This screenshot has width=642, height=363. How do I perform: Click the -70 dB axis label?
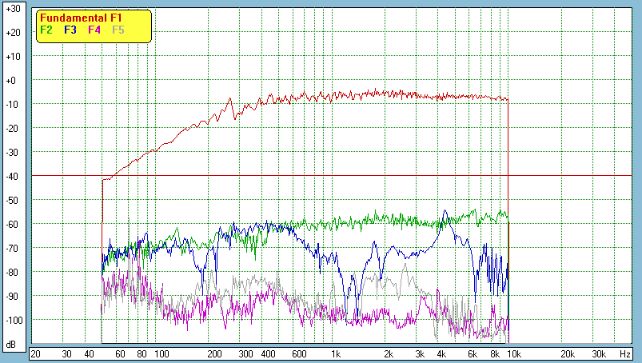[12, 249]
